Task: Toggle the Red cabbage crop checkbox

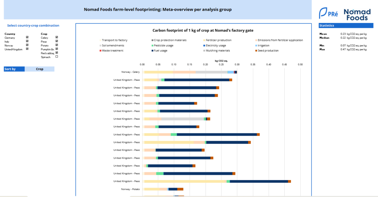Action: tap(57, 53)
